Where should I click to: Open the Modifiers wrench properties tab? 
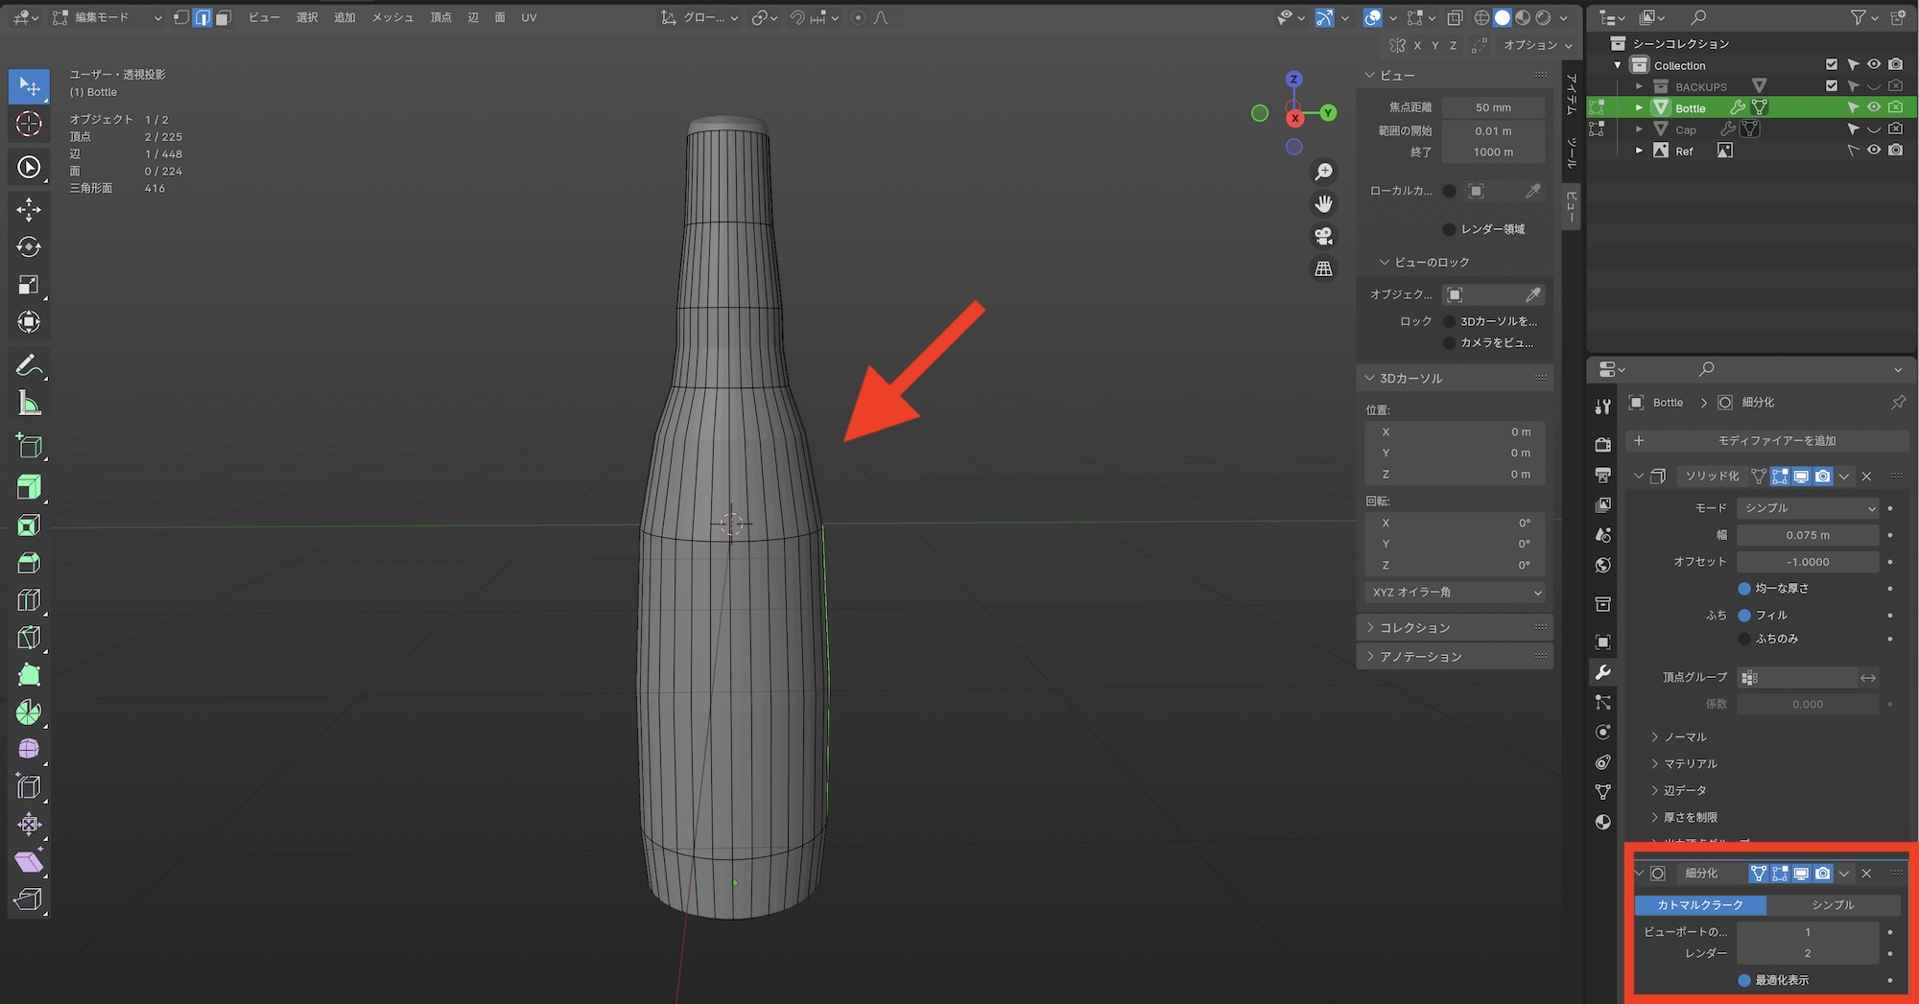pos(1602,672)
